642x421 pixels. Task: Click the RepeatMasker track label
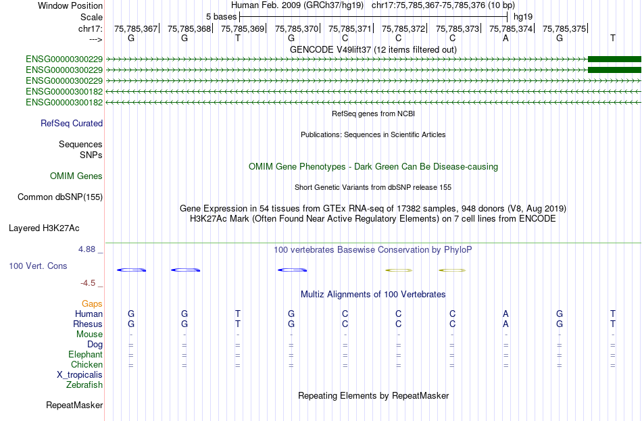pyautogui.click(x=74, y=405)
